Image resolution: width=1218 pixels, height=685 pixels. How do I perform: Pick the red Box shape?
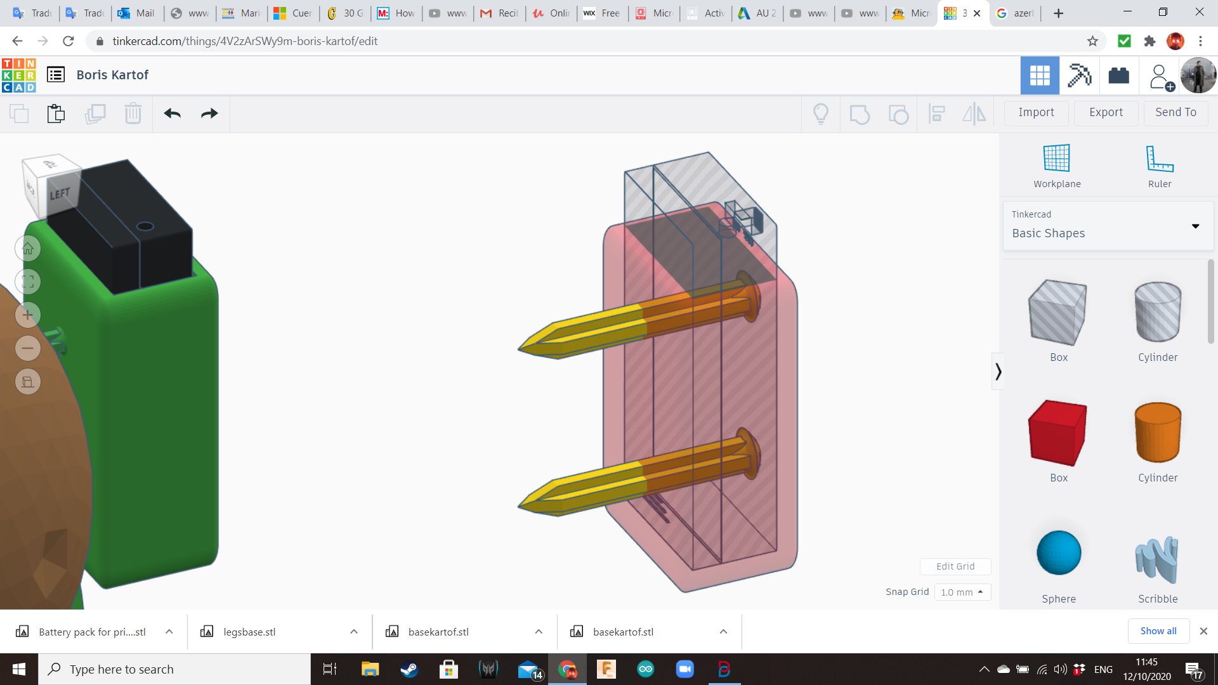[1058, 433]
